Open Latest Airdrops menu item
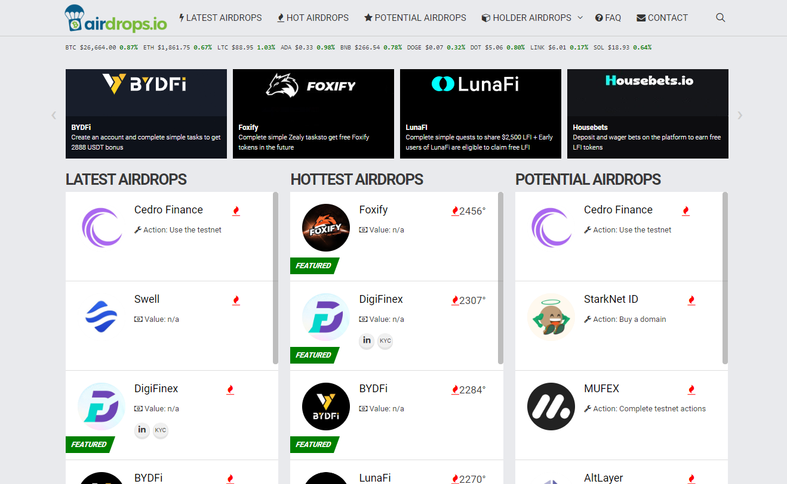The height and width of the screenshot is (484, 787). pos(220,18)
